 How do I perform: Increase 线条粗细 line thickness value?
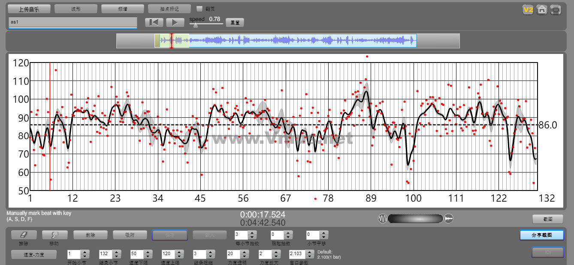[x=211, y=252]
